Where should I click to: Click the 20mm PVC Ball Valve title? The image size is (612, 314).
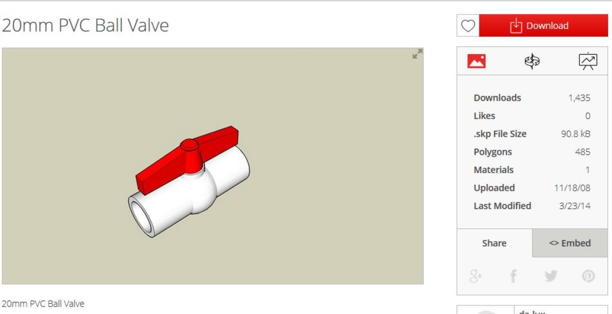pos(85,26)
